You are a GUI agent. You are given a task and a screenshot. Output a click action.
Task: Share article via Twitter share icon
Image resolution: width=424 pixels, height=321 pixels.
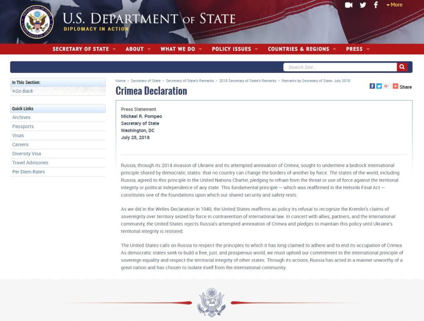[379, 86]
